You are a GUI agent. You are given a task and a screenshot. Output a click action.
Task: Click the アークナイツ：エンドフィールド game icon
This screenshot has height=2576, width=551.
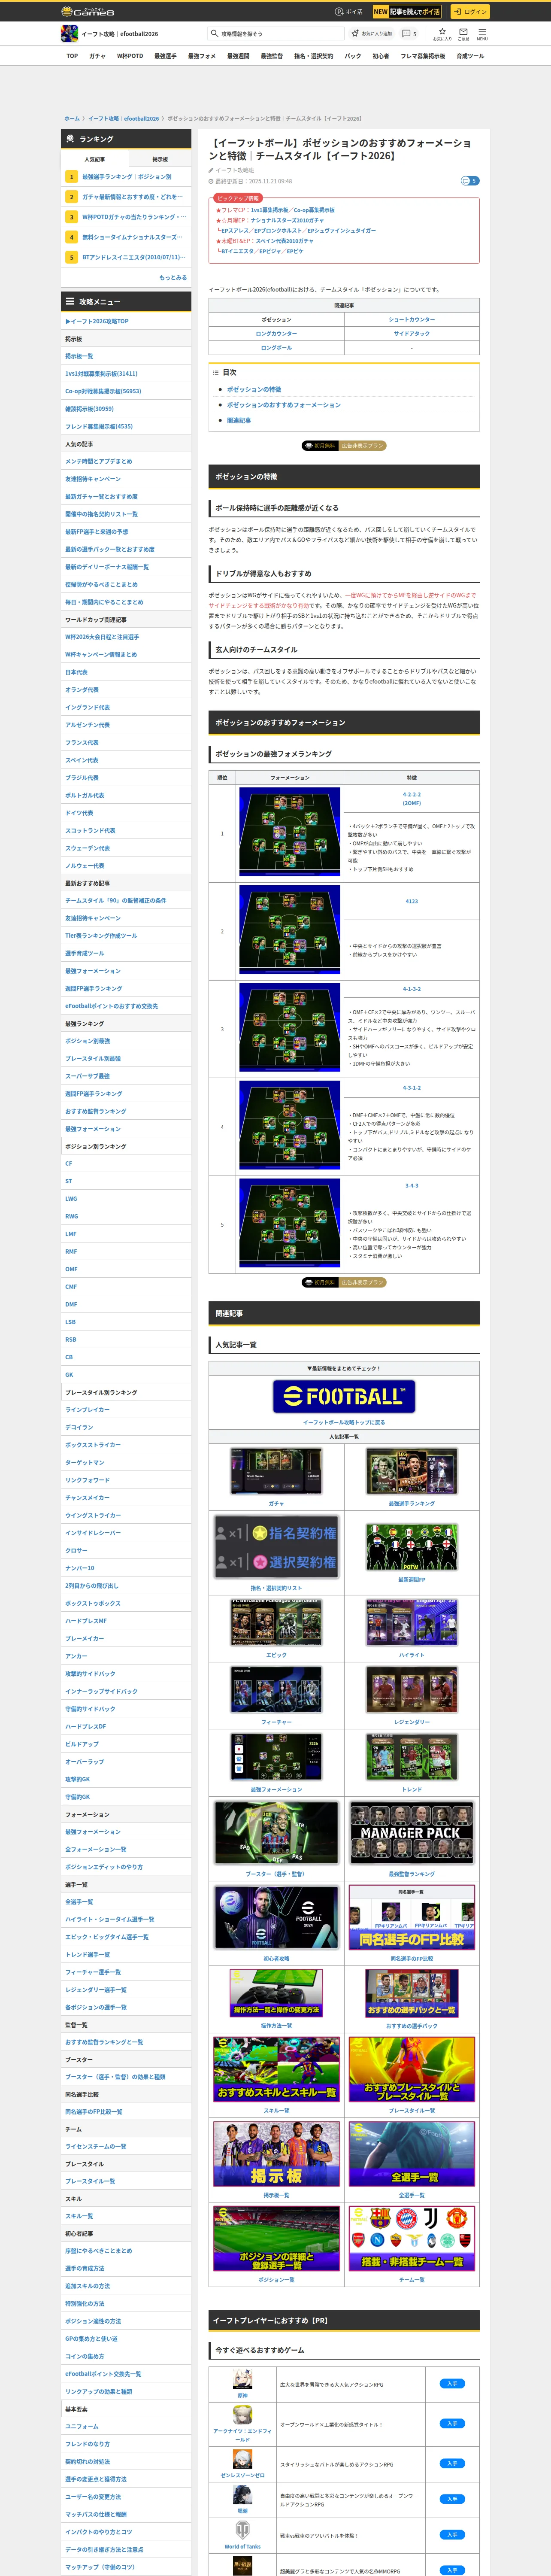[x=242, y=2415]
